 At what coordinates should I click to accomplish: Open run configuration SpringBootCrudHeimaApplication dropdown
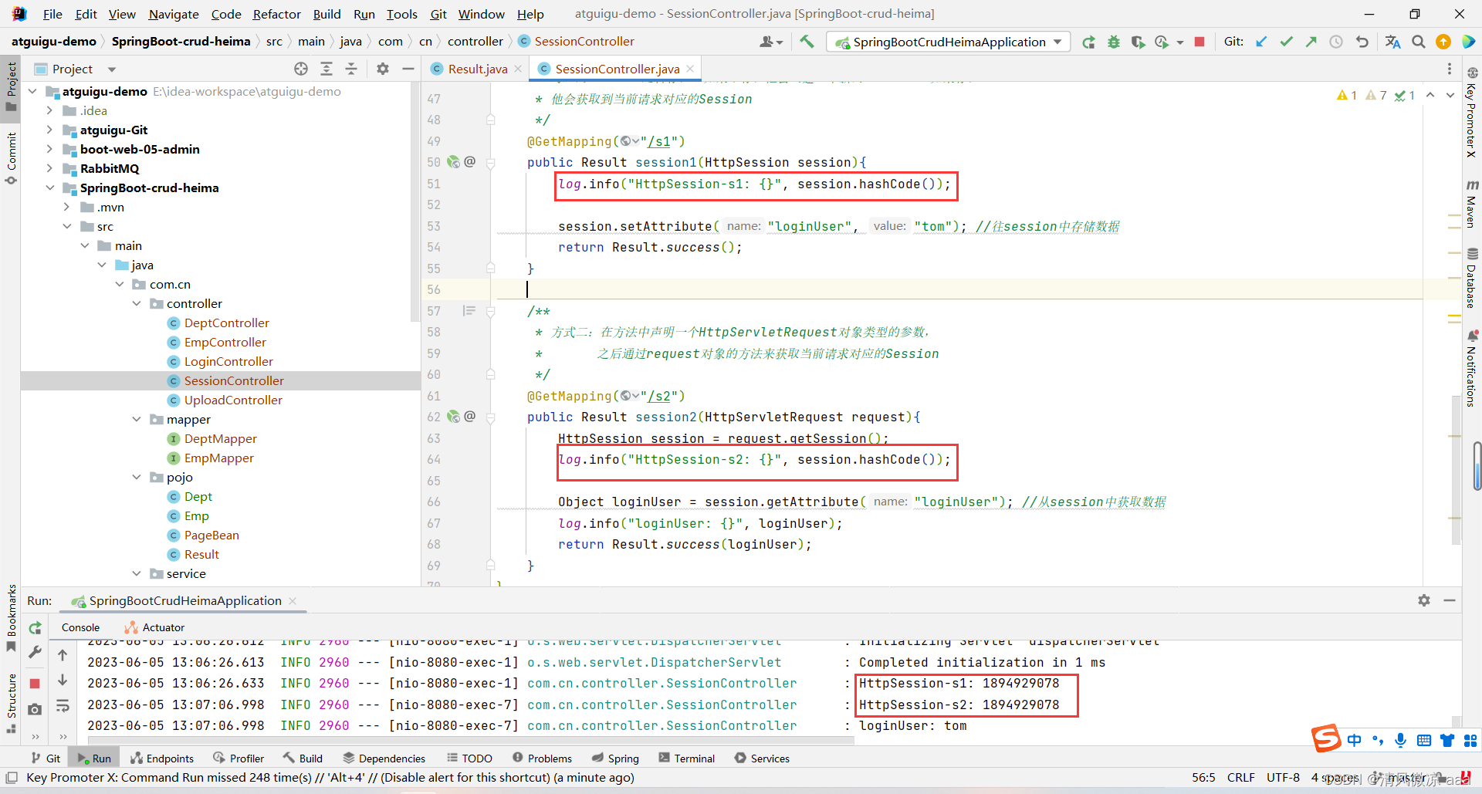(949, 42)
